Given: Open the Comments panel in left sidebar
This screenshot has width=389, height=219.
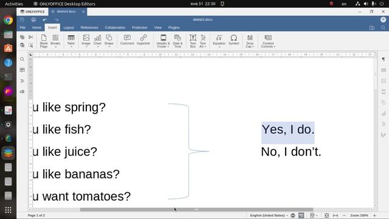Looking at the screenshot, I should coord(22,70).
